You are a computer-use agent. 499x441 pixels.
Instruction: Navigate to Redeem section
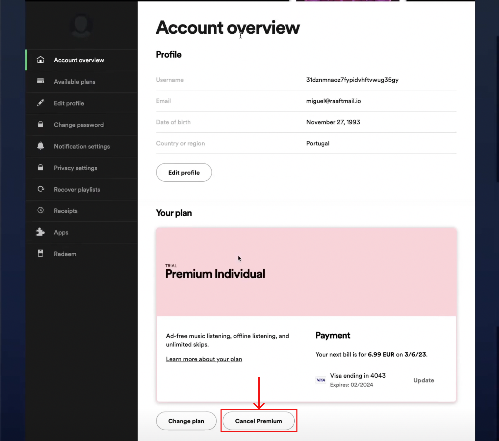click(x=65, y=254)
